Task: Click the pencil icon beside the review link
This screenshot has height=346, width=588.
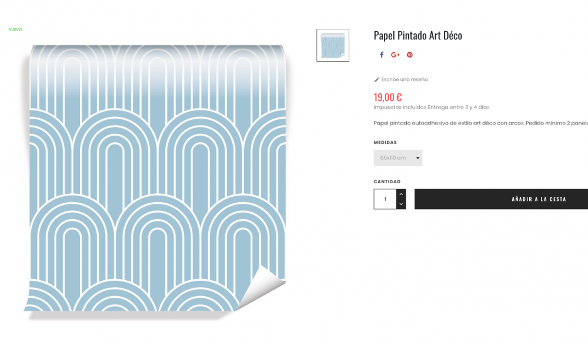Action: coord(376,79)
